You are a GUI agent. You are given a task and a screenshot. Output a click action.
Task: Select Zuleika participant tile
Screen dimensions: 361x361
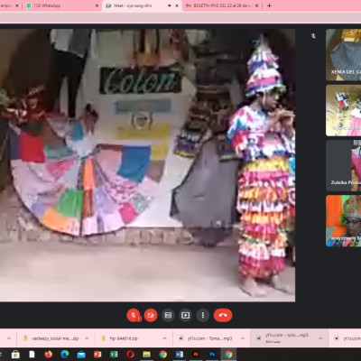click(344, 165)
